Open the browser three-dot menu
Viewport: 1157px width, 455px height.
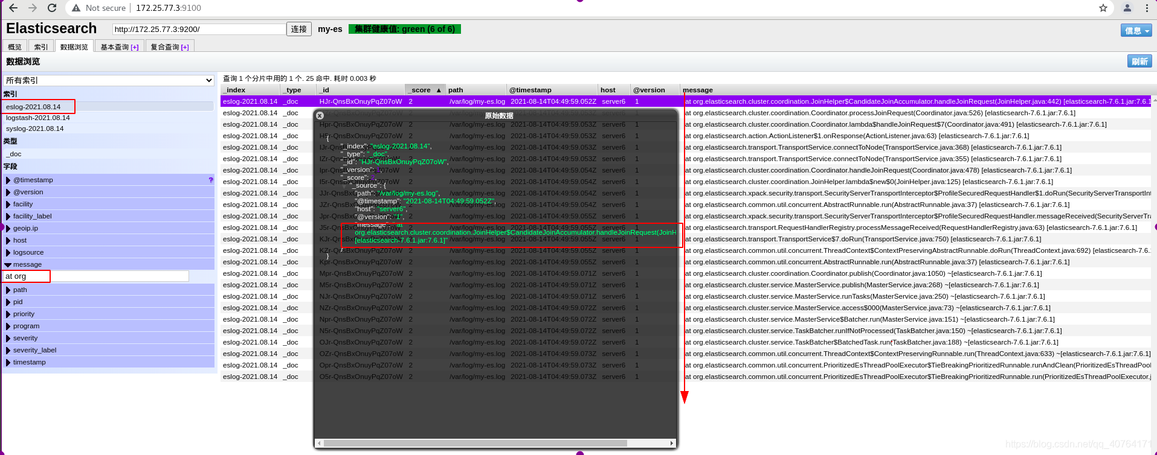[x=1147, y=8]
